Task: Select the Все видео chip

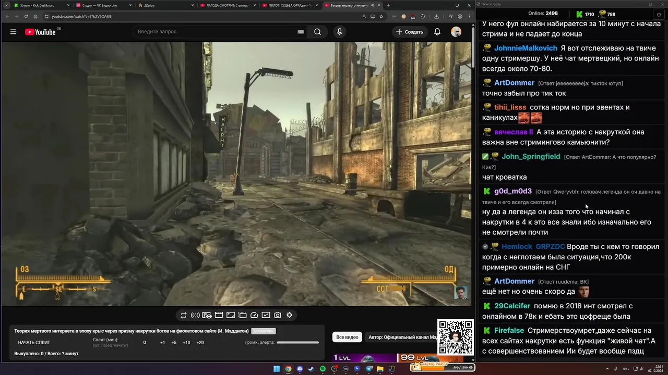Action: (347, 337)
